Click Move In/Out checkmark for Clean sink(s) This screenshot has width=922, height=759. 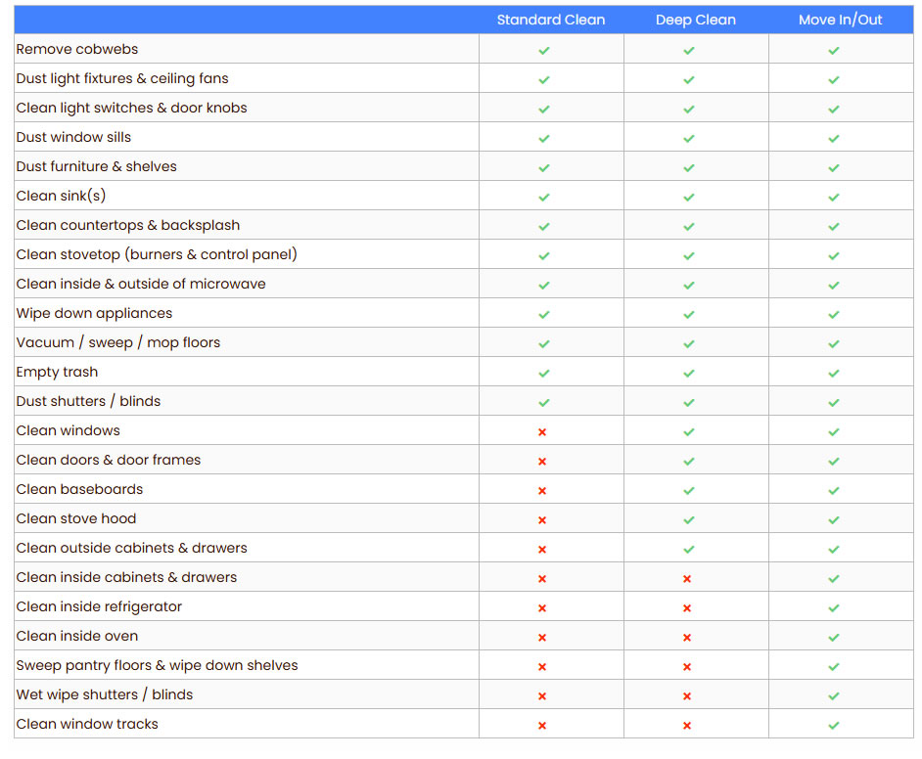point(834,197)
